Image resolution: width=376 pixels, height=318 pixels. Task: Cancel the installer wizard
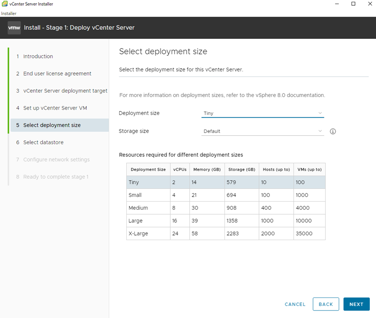(295, 304)
